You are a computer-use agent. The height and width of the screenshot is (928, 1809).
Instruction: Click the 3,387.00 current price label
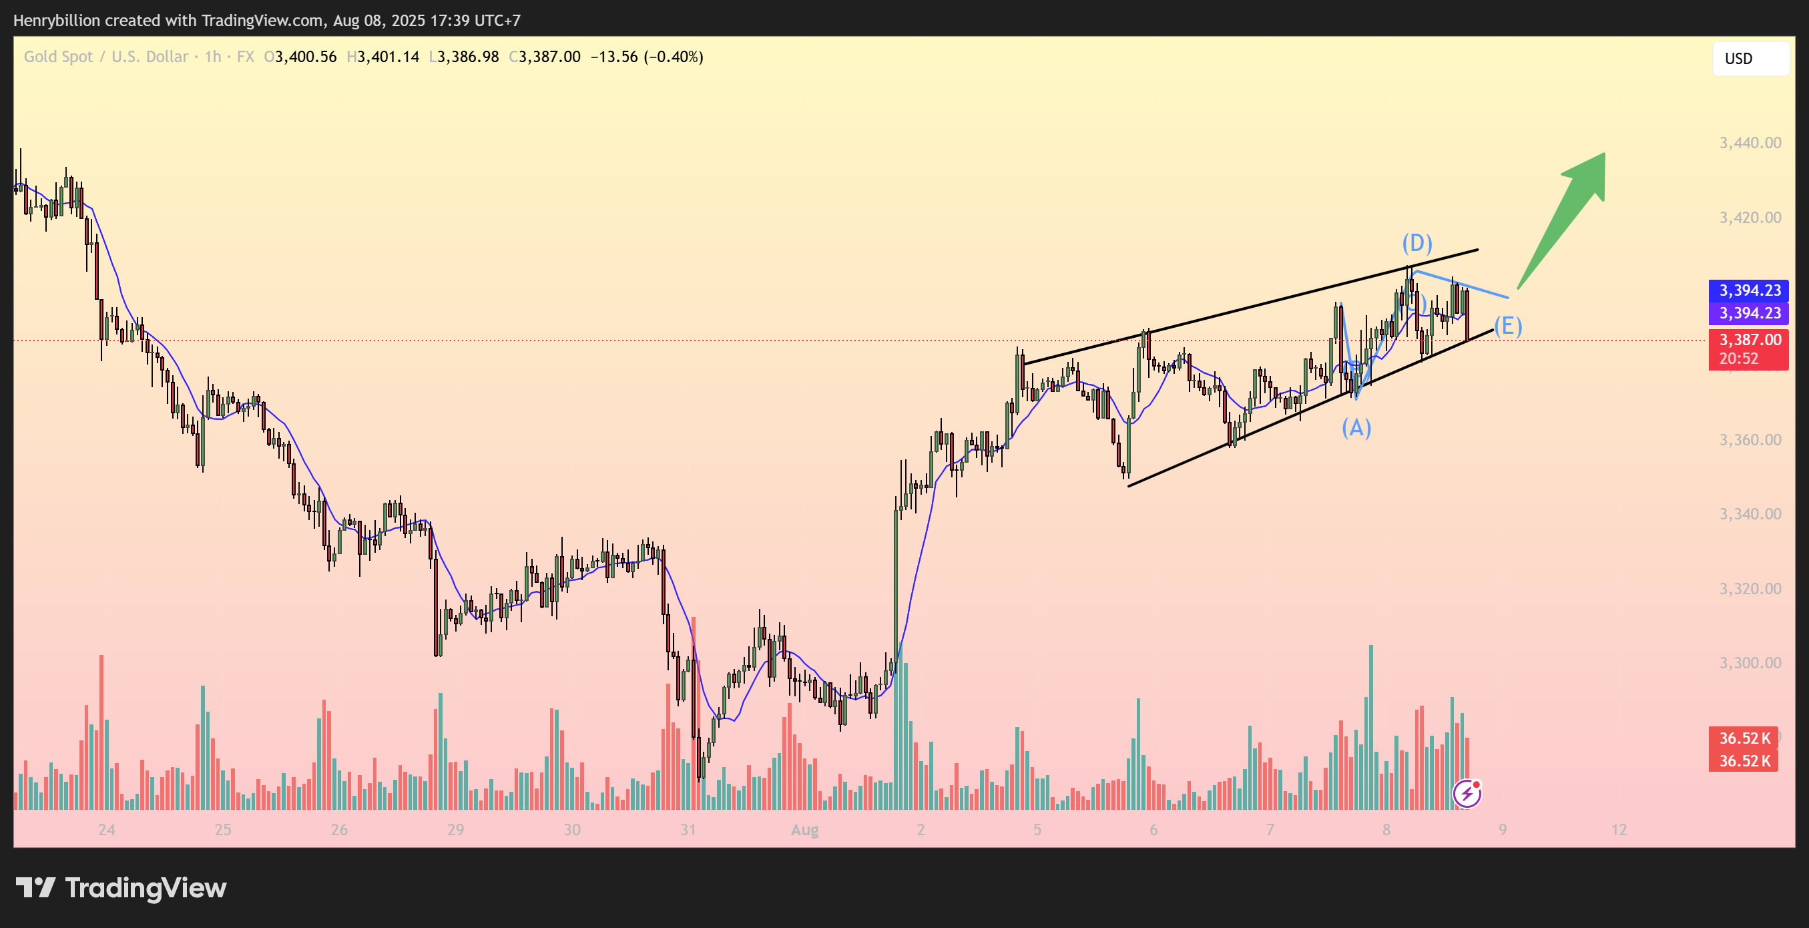click(1749, 340)
